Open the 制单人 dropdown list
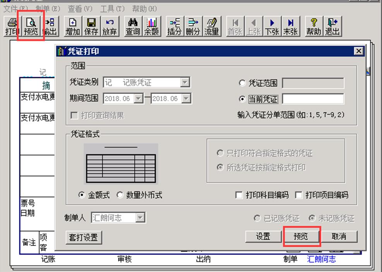Screen dimensions: 382x272 pyautogui.click(x=139, y=218)
